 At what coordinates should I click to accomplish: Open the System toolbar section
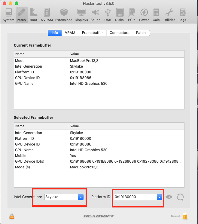(x=8, y=15)
